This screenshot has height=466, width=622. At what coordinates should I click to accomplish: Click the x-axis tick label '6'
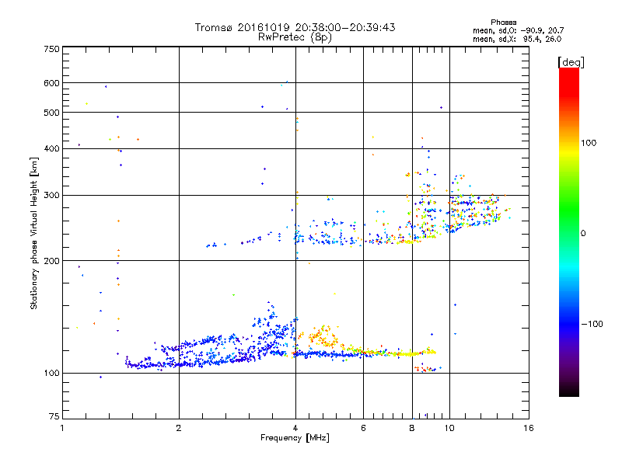[x=363, y=428]
